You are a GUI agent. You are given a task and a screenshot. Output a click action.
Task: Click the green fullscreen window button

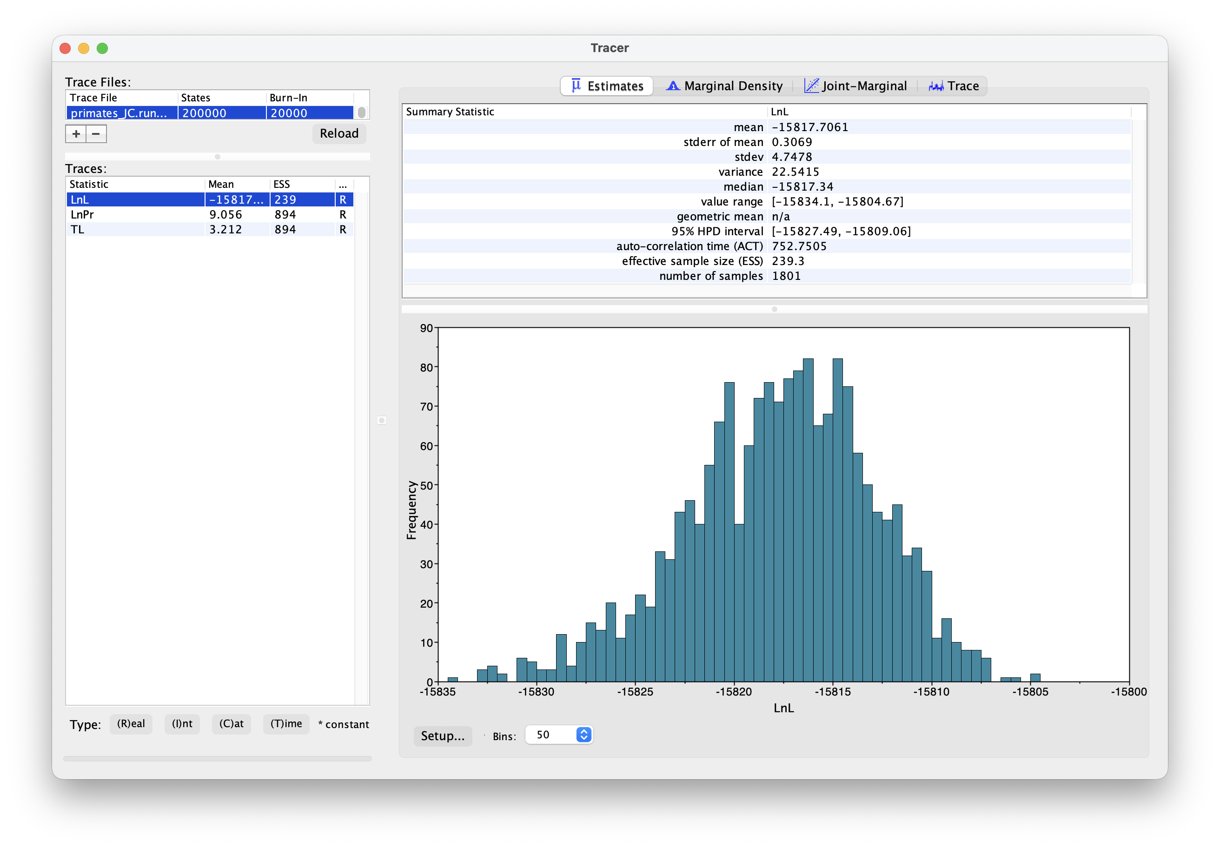click(103, 48)
